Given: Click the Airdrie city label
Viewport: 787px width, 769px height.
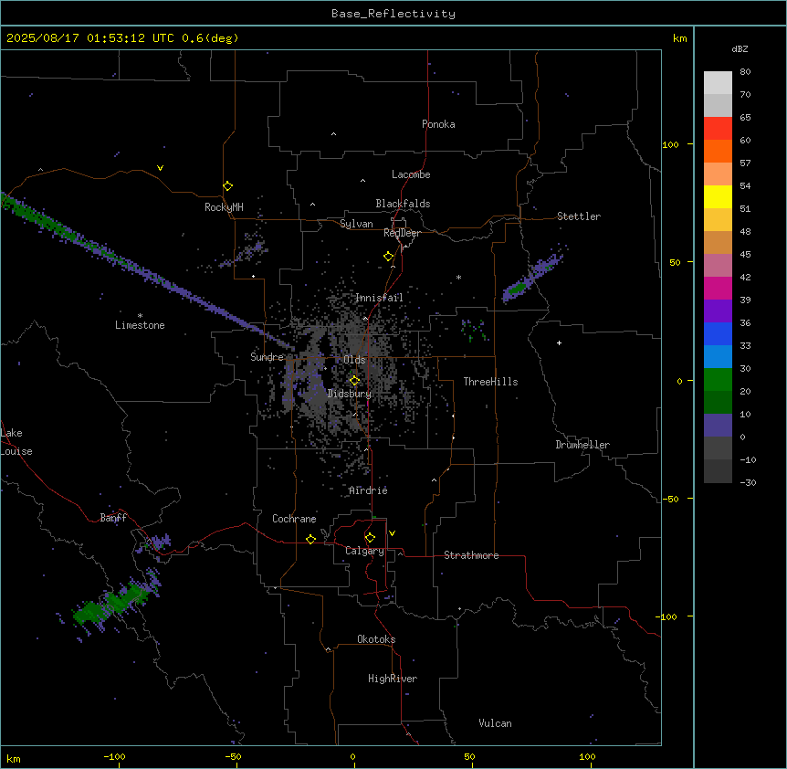Looking at the screenshot, I should pos(368,490).
